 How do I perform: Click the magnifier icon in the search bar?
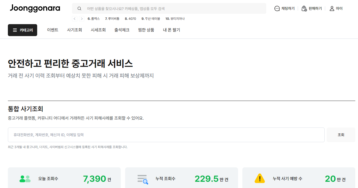[x=79, y=8]
